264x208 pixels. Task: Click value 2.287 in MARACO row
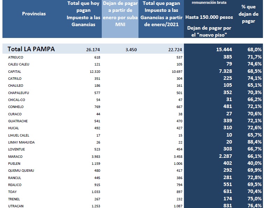[226, 156]
